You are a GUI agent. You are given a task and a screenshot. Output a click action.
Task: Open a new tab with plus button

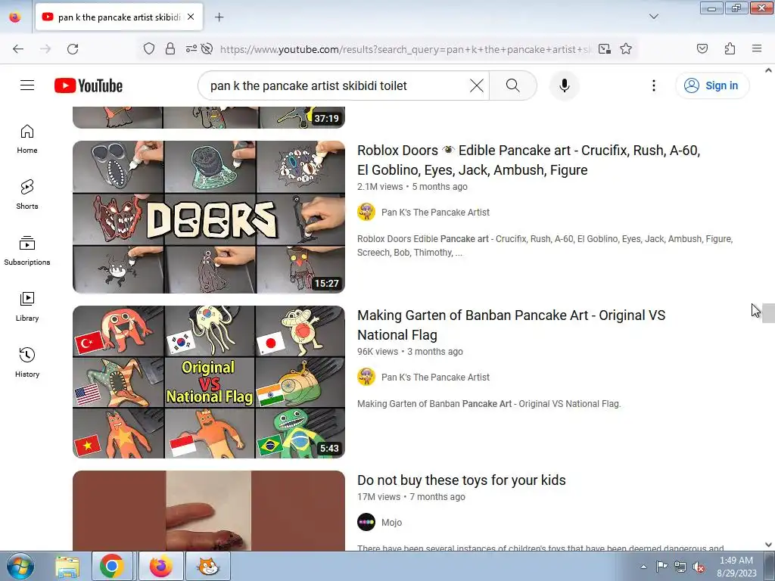click(x=219, y=17)
